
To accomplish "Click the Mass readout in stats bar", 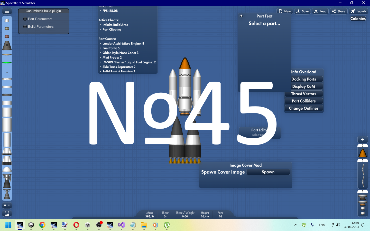I will click(150, 215).
